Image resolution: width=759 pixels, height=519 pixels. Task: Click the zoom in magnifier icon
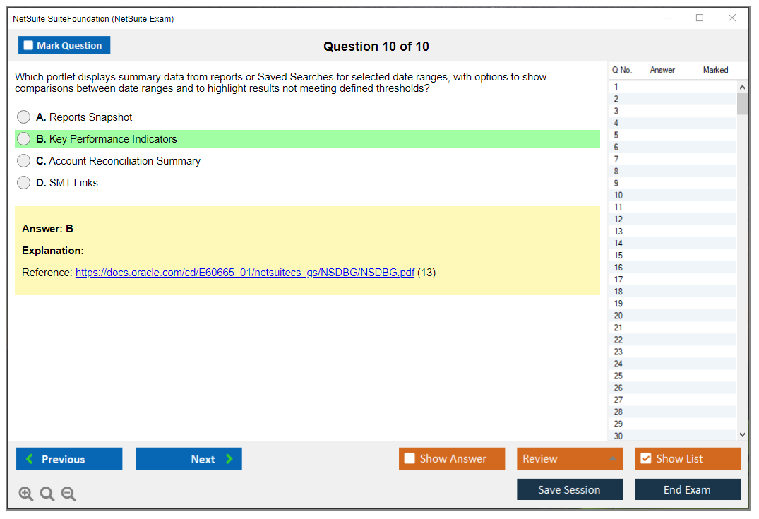coord(25,494)
